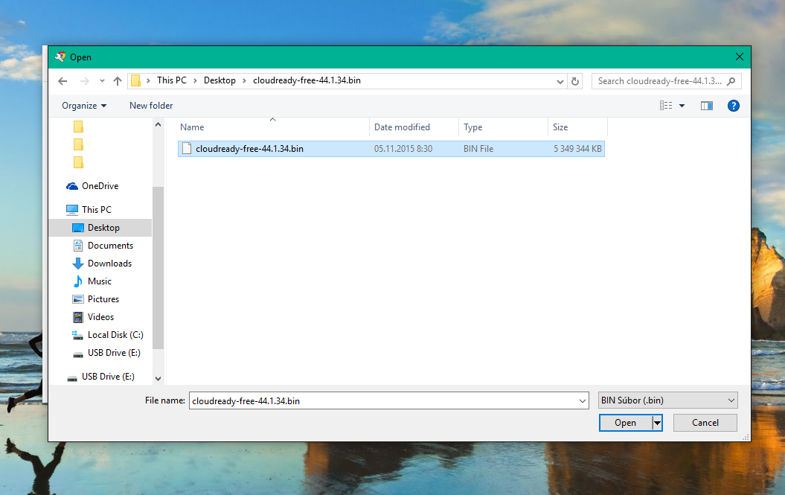The width and height of the screenshot is (785, 495).
Task: Go back using the Back arrow
Action: (x=63, y=81)
